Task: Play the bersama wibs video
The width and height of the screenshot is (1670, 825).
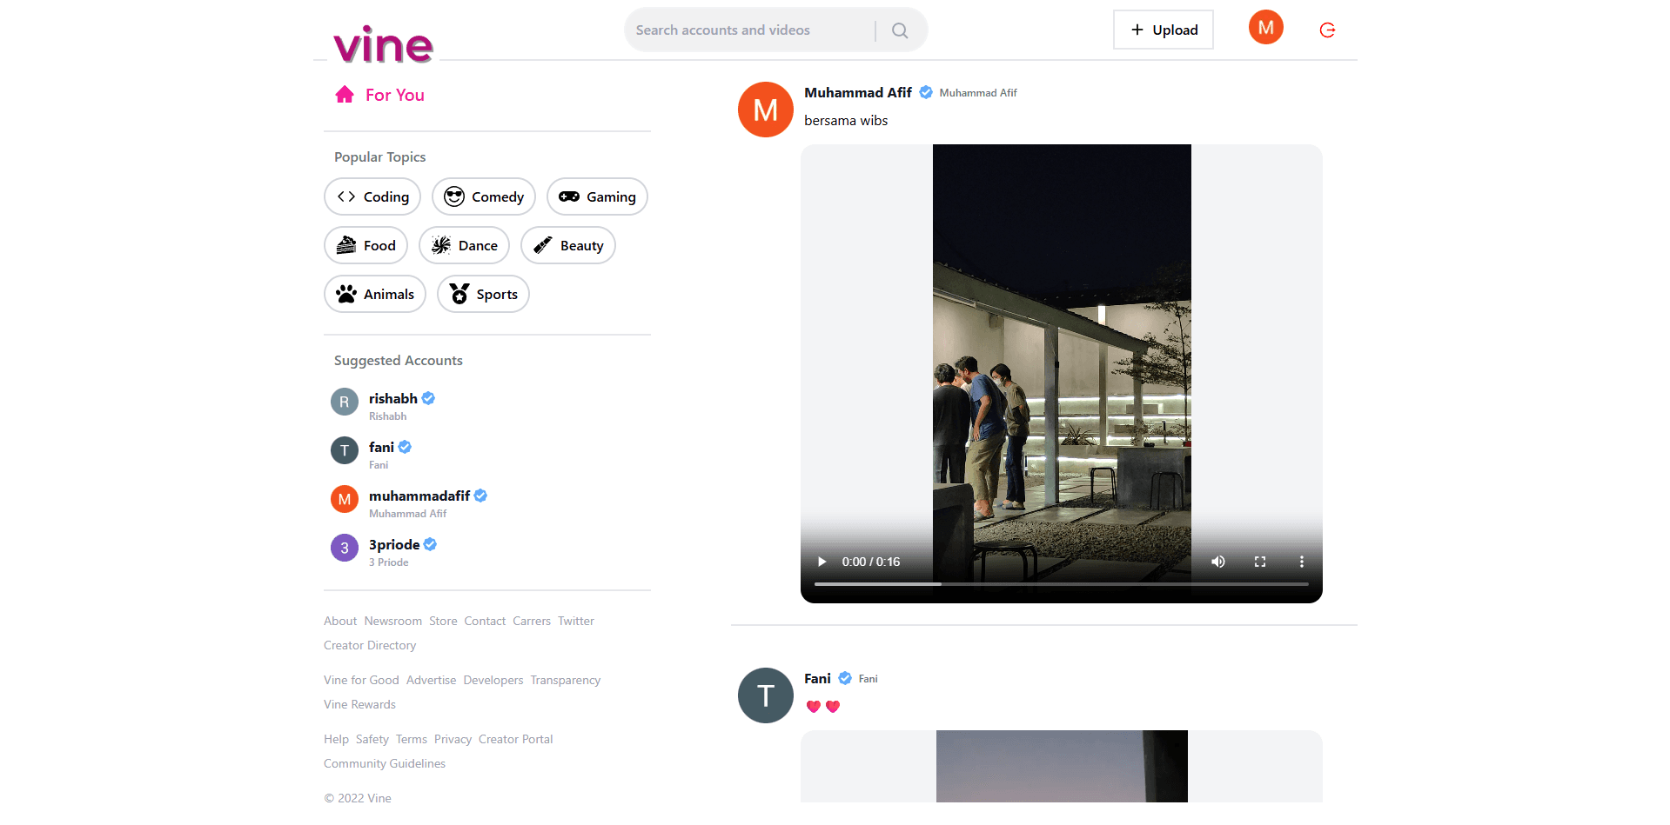Action: pyautogui.click(x=821, y=562)
